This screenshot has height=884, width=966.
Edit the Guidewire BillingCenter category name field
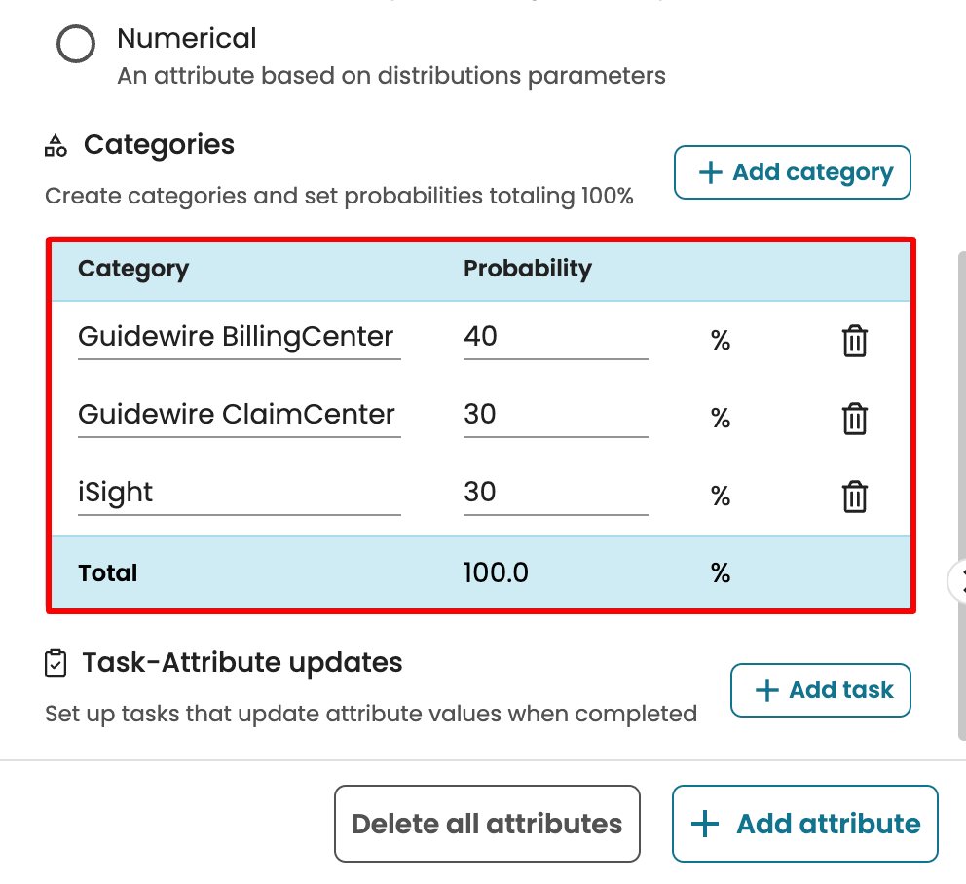pyautogui.click(x=239, y=338)
